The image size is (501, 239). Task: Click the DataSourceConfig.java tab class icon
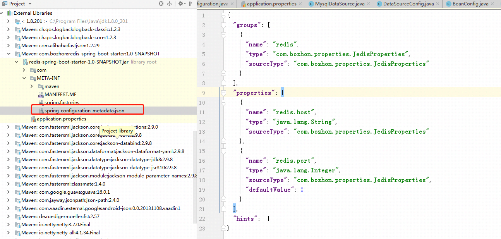pos(379,4)
